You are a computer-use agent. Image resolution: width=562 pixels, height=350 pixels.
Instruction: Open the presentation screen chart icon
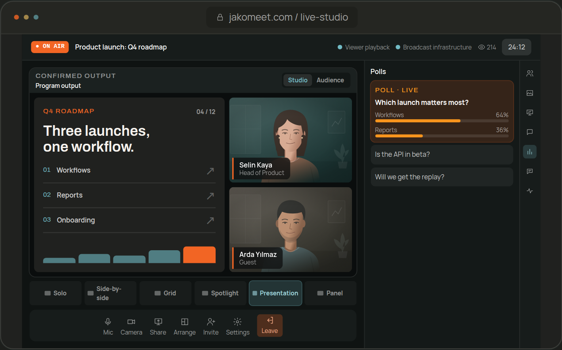(530, 112)
